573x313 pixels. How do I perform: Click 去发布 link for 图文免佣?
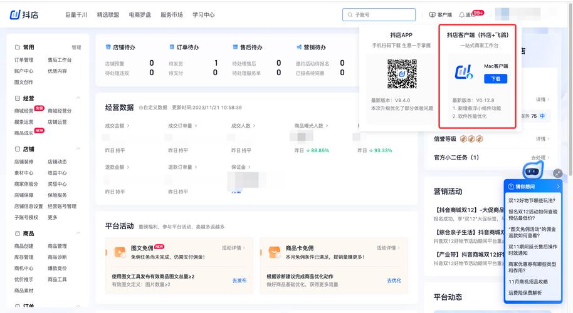(239, 280)
